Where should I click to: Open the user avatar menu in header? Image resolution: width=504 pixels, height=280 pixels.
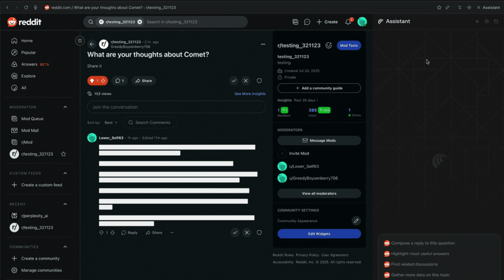(362, 22)
